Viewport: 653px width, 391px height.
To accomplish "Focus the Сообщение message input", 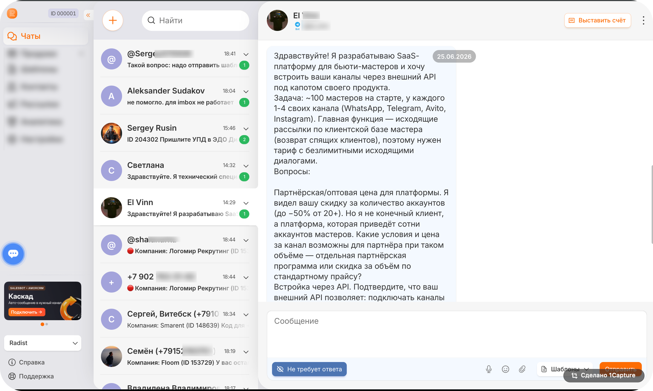I will (x=456, y=334).
